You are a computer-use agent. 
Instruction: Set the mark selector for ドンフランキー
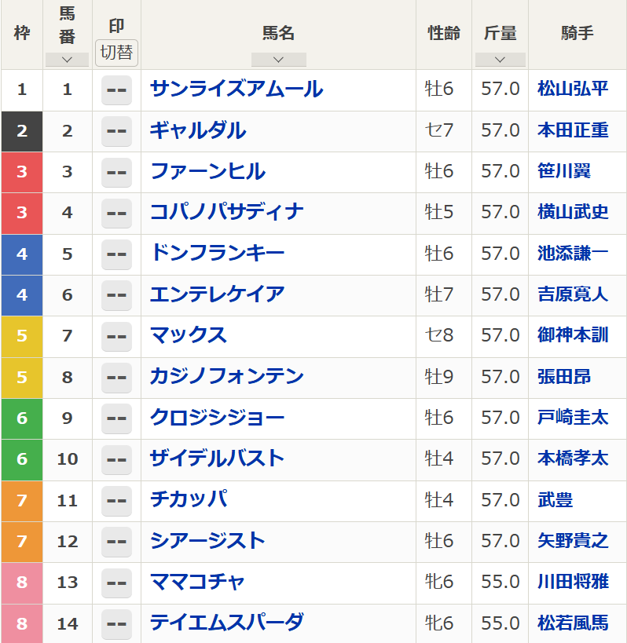[116, 254]
